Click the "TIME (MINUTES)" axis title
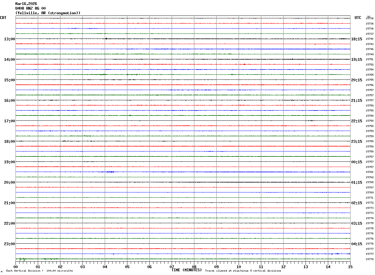375x275 pixels. (x=187, y=270)
